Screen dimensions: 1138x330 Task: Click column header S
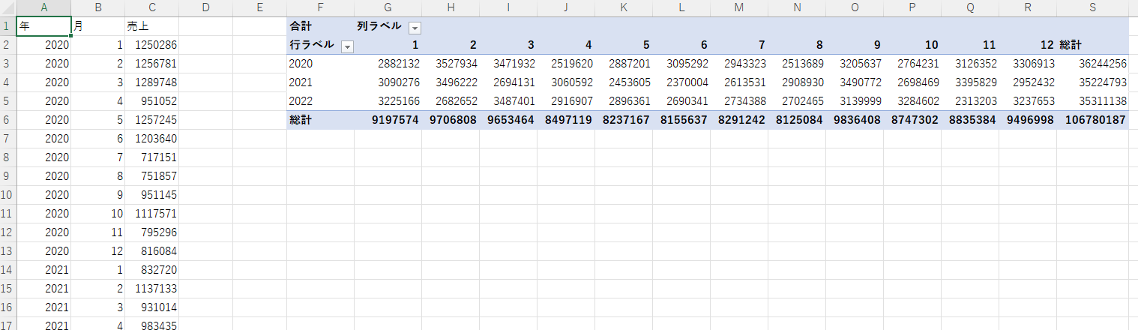1092,8
